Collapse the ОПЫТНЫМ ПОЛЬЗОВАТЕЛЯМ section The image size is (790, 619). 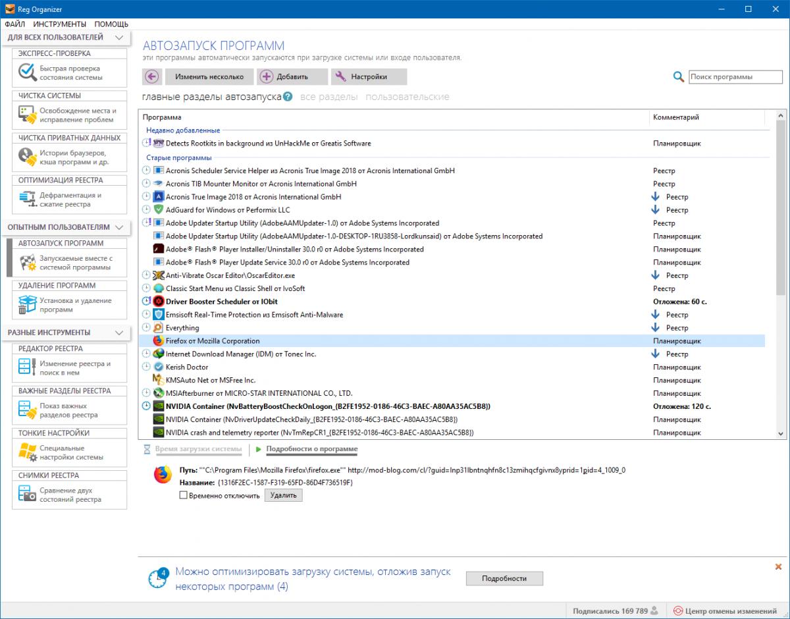(118, 227)
